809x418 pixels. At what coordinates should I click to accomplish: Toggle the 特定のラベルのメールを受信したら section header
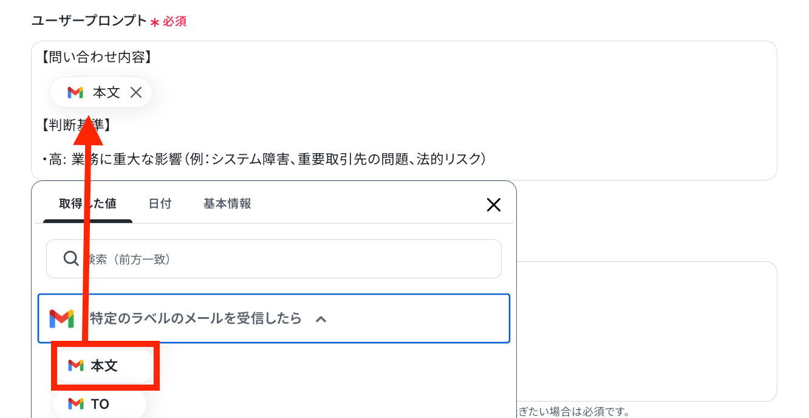tap(274, 318)
